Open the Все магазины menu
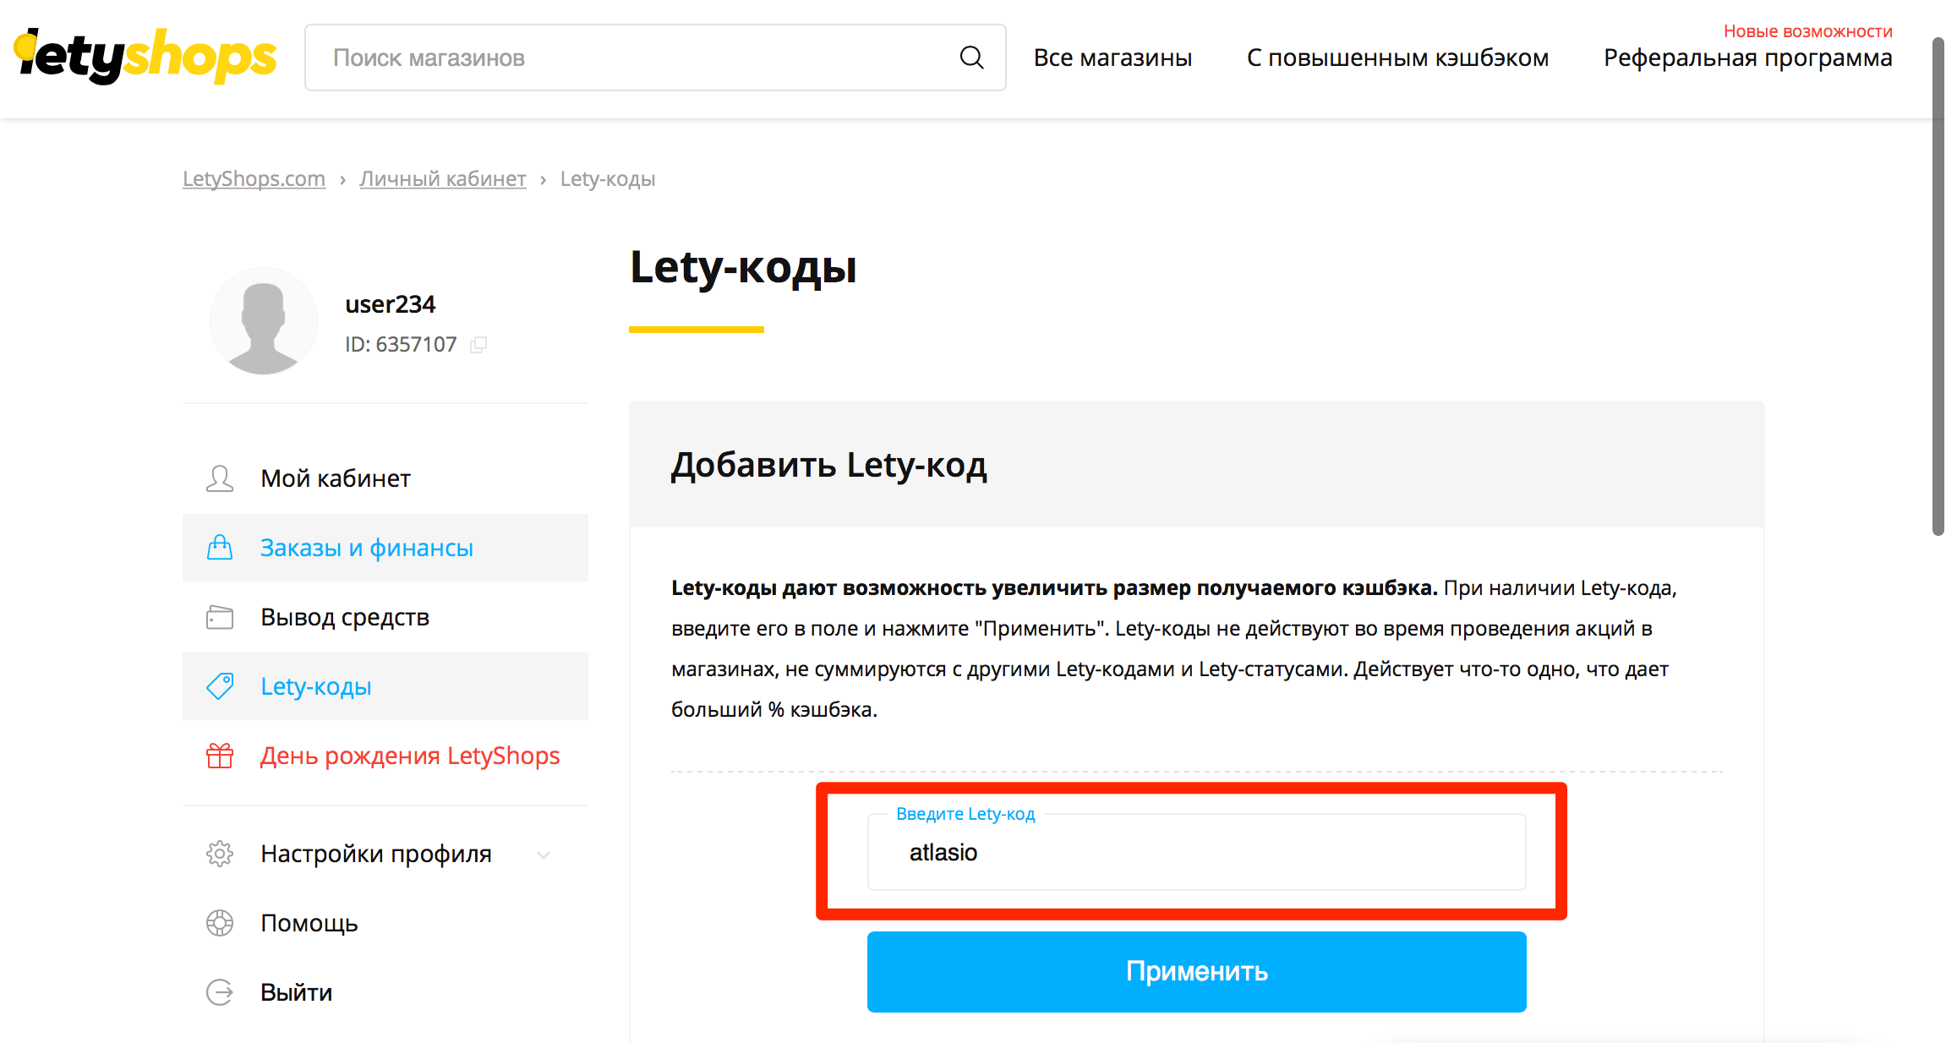 [1112, 57]
